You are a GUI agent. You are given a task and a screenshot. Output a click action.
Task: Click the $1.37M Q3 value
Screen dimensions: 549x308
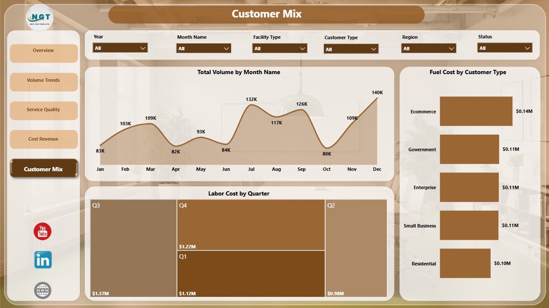pos(100,293)
